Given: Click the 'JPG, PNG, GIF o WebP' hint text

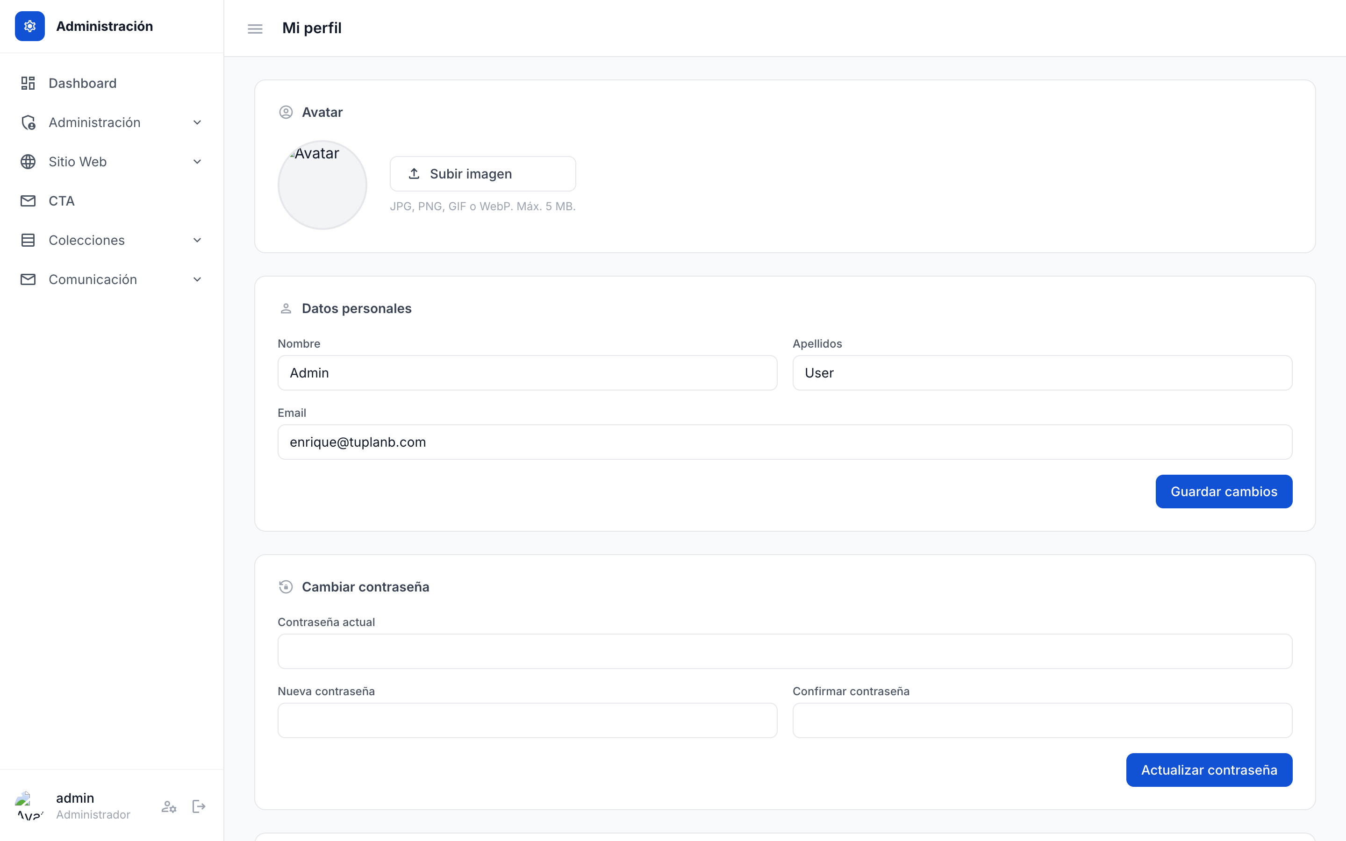Looking at the screenshot, I should click(483, 207).
